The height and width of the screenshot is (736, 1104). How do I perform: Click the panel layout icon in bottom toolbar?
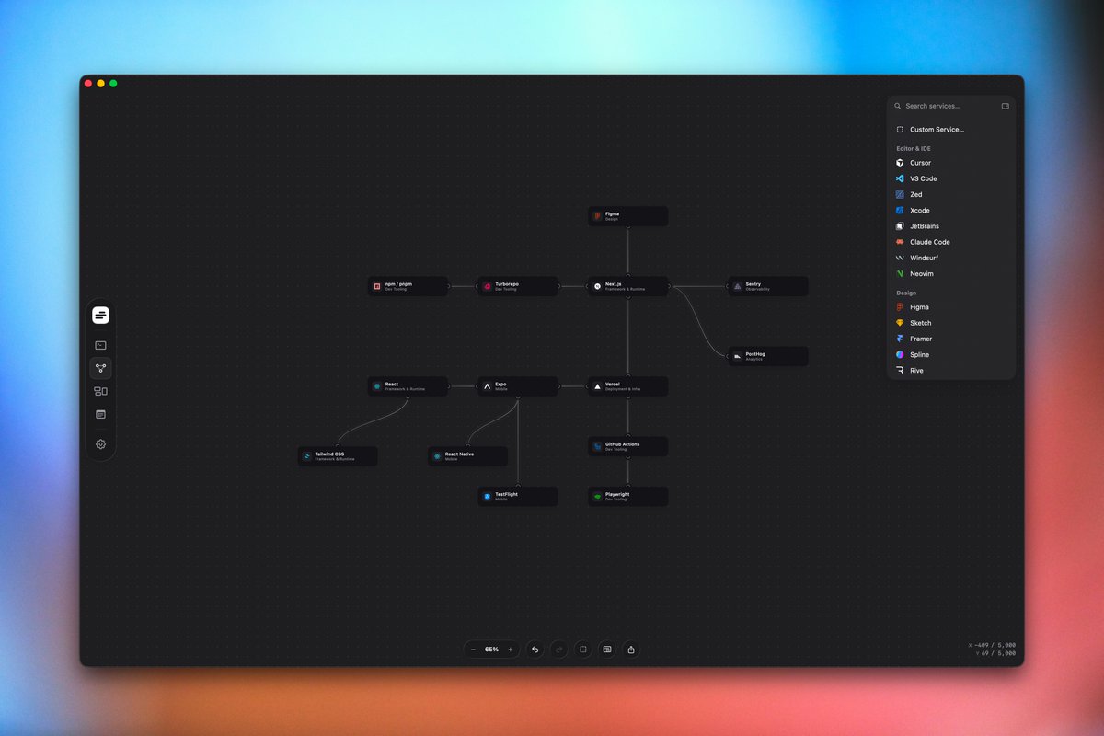tap(607, 650)
